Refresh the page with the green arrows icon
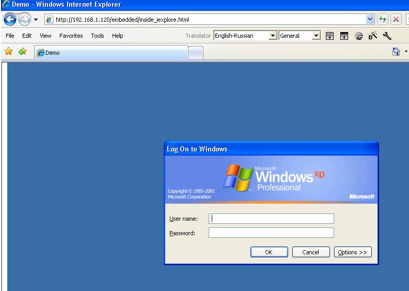 [x=383, y=19]
